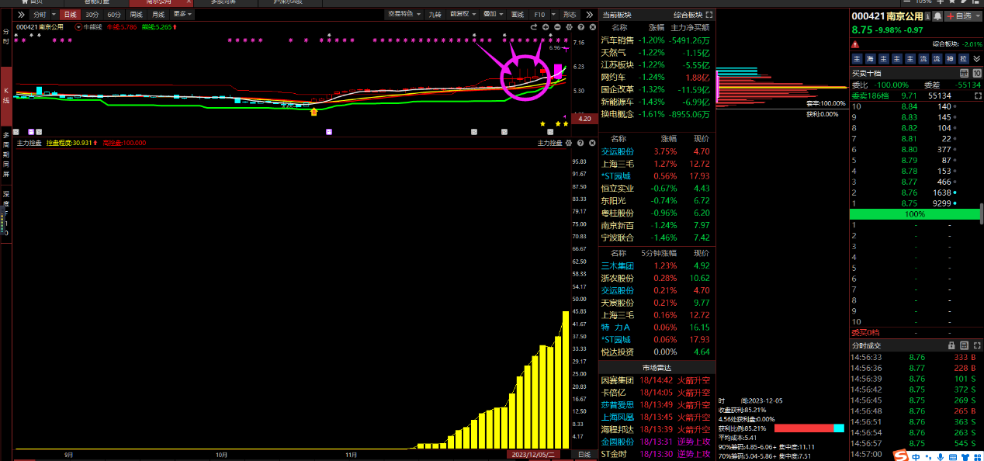Open K-line chart settings gear
The height and width of the screenshot is (461, 984).
[x=567, y=27]
